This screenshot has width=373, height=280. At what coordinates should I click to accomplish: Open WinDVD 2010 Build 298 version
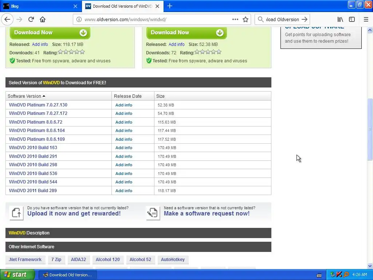coord(33,165)
